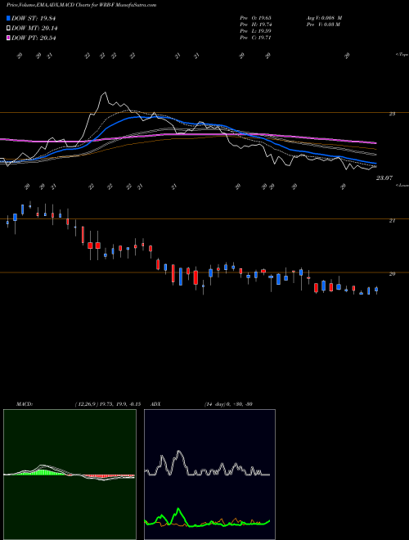Viewport: 409px width, 540px height.
Task: Click the blue DOW ST legend swatch
Action: click(x=9, y=18)
